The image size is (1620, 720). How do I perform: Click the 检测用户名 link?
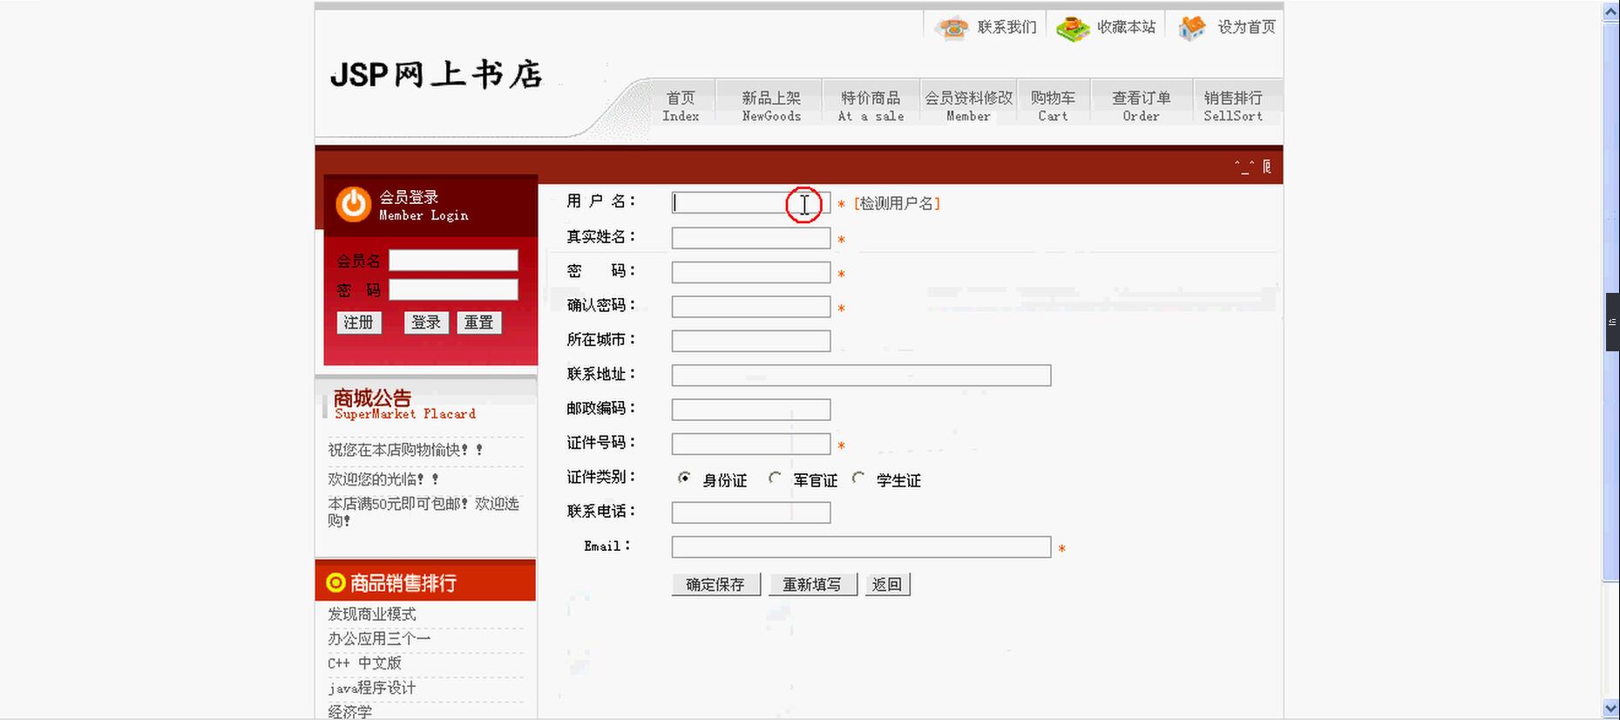point(897,203)
